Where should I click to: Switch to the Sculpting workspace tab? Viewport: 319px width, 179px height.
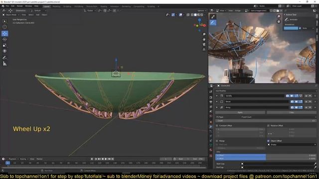[67, 6]
